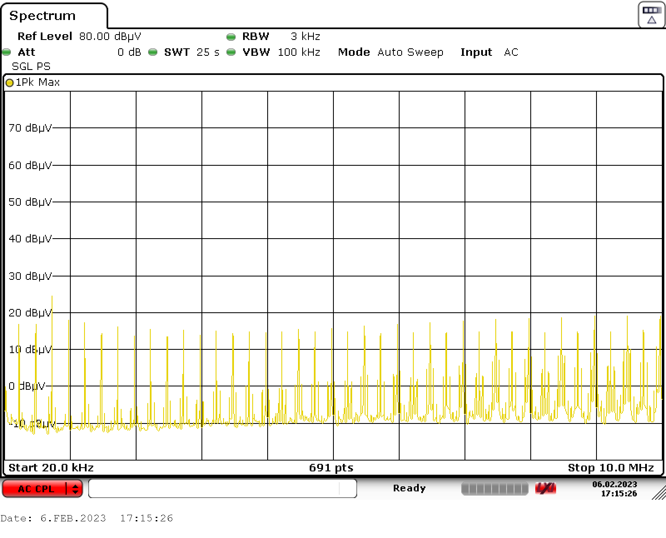Switch to the Spectrum tab
666x538 pixels.
[43, 15]
